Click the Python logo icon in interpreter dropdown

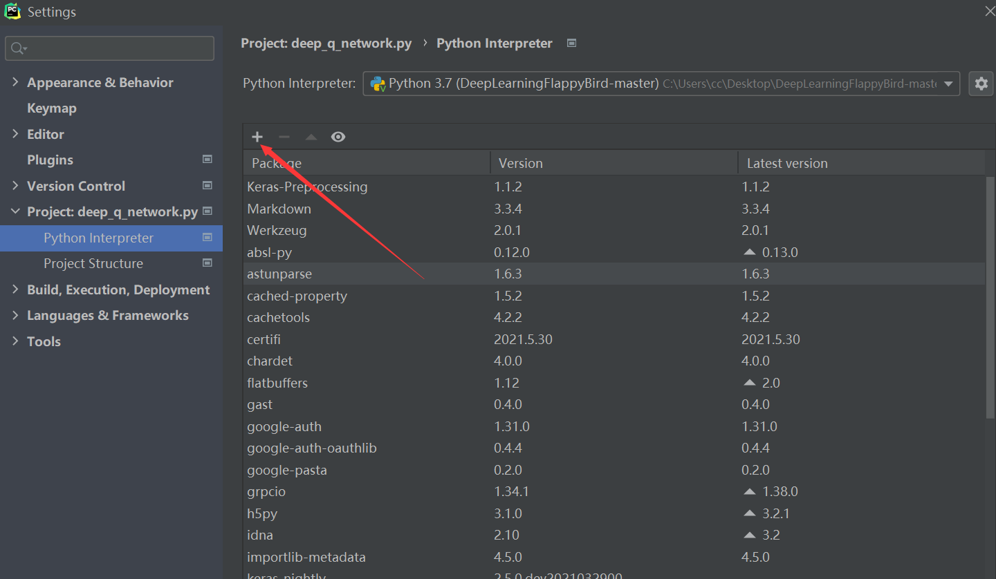[378, 84]
